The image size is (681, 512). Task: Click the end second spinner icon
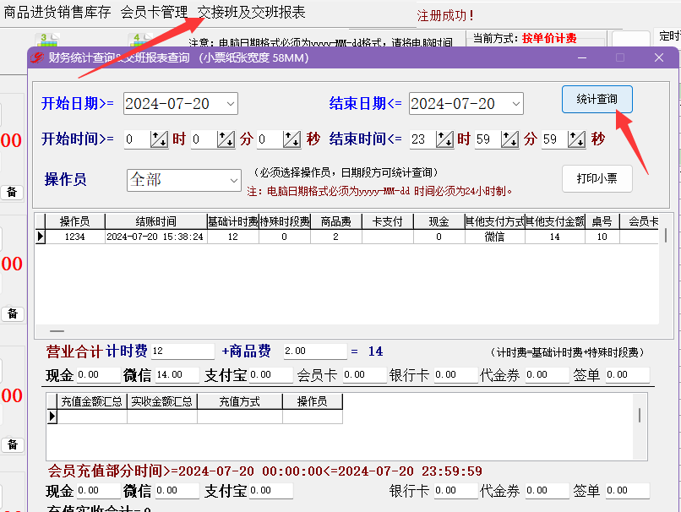click(x=577, y=139)
